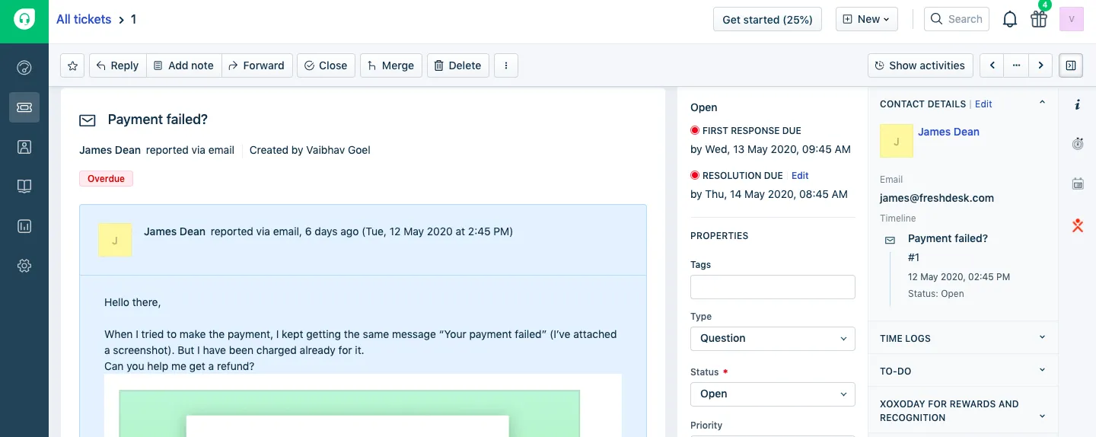Go to the next ticket arrow
Viewport: 1096px width, 437px height.
[1040, 65]
